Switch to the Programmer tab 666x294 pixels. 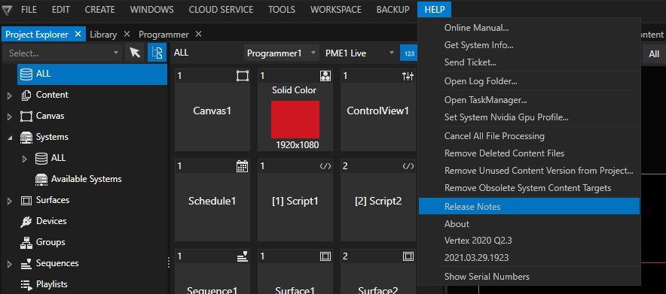pyautogui.click(x=163, y=35)
